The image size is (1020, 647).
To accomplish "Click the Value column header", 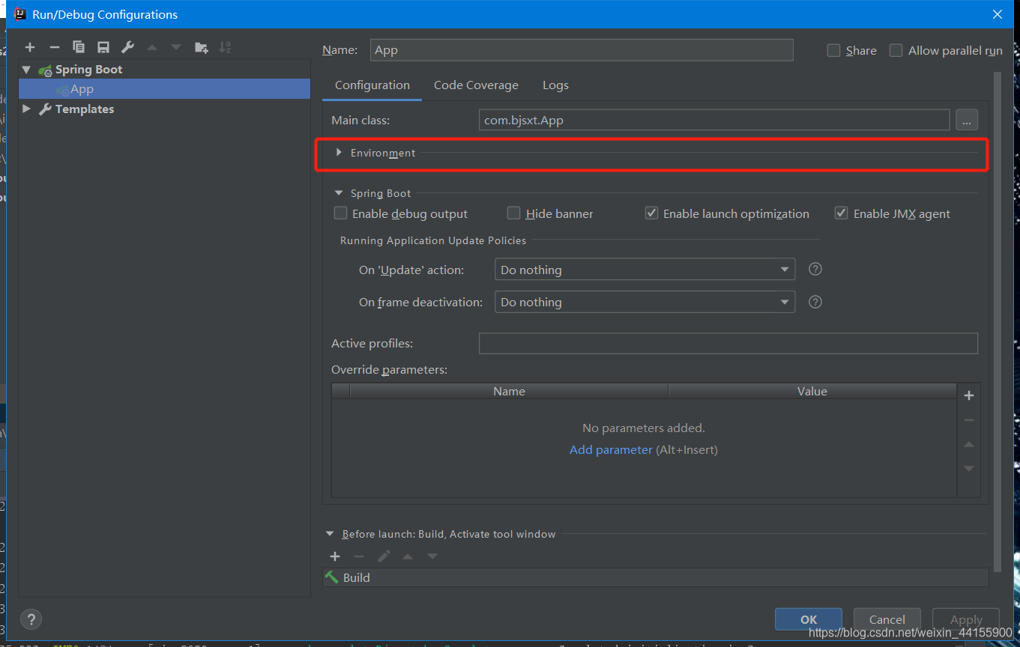I will click(812, 391).
